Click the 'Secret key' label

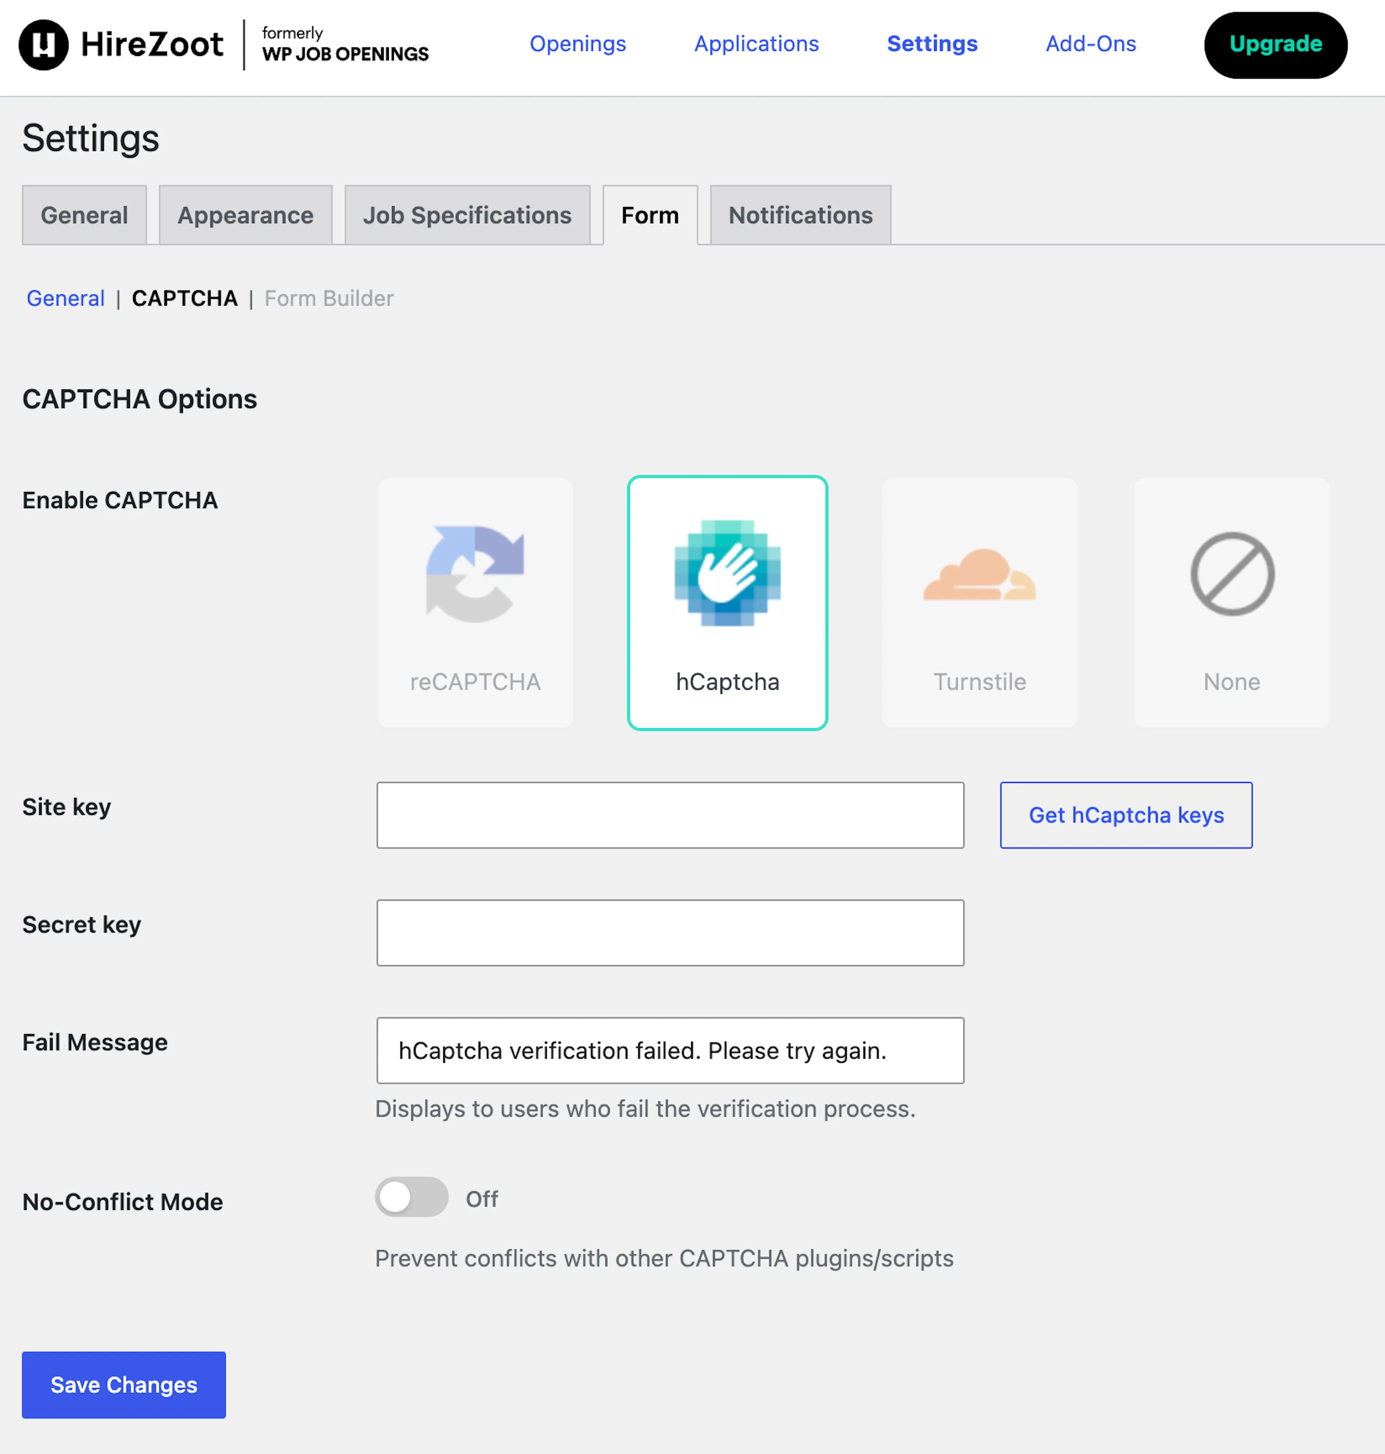pyautogui.click(x=81, y=924)
